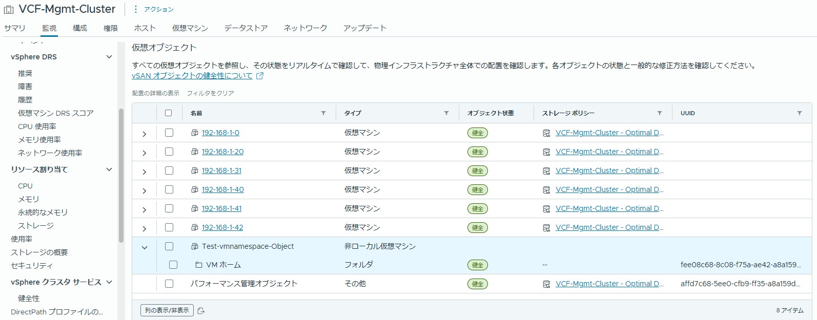
Task: Click the VM icon beside 192-168-1-0
Action: [195, 133]
